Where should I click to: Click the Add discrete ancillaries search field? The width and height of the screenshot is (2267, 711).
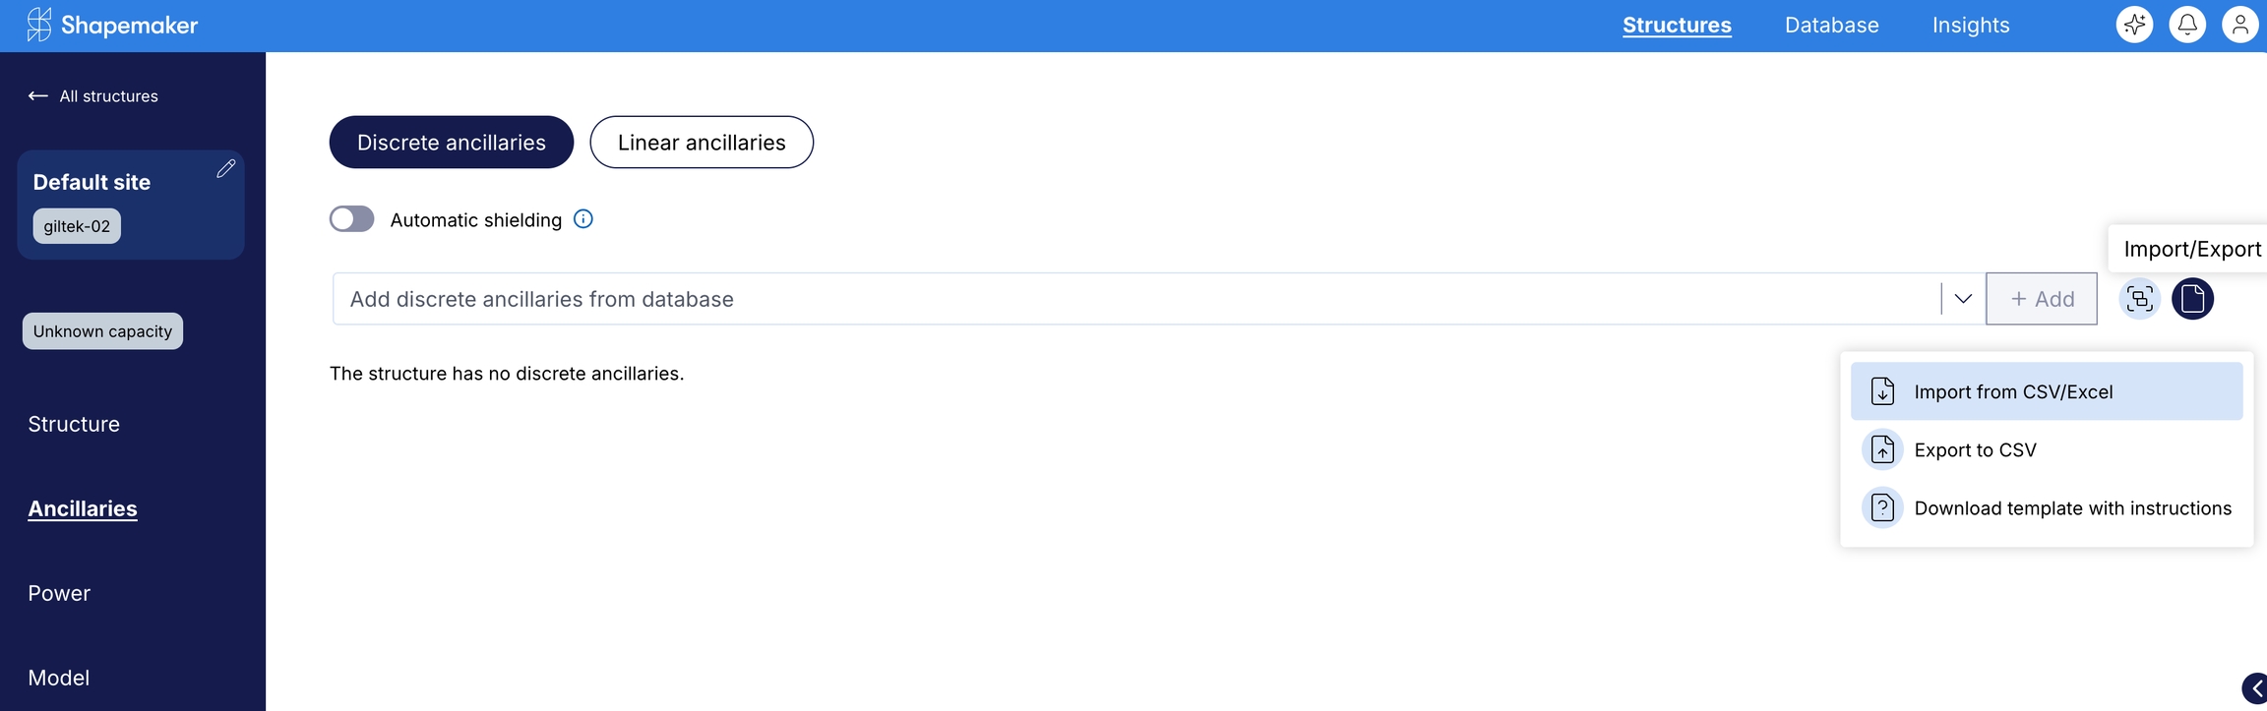(1132, 299)
